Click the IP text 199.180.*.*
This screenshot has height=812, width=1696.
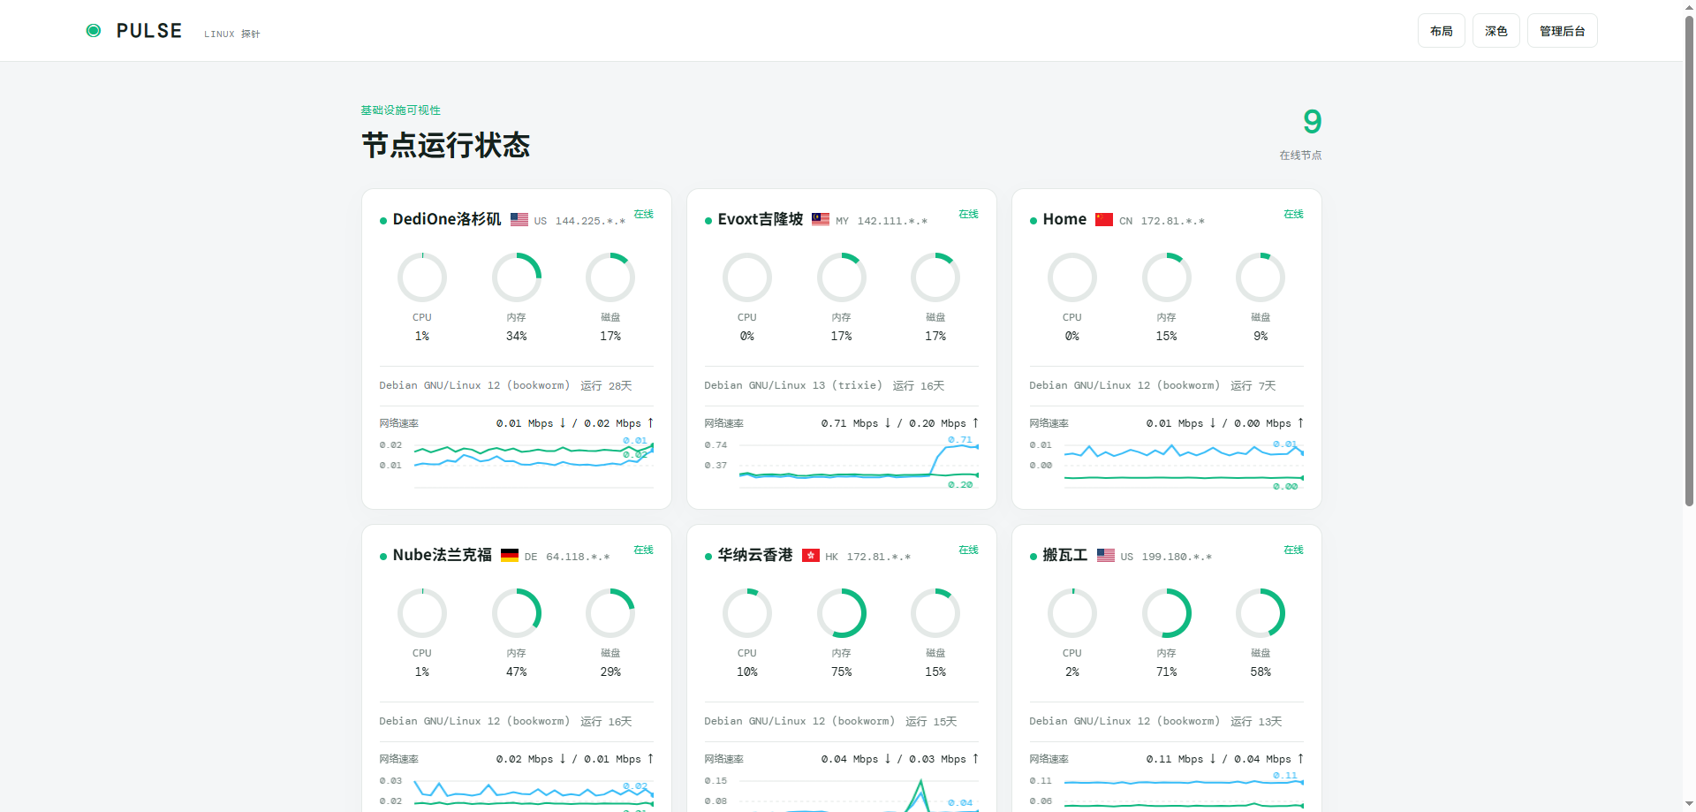click(1177, 557)
